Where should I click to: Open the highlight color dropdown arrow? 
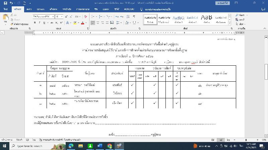[x=78, y=23]
